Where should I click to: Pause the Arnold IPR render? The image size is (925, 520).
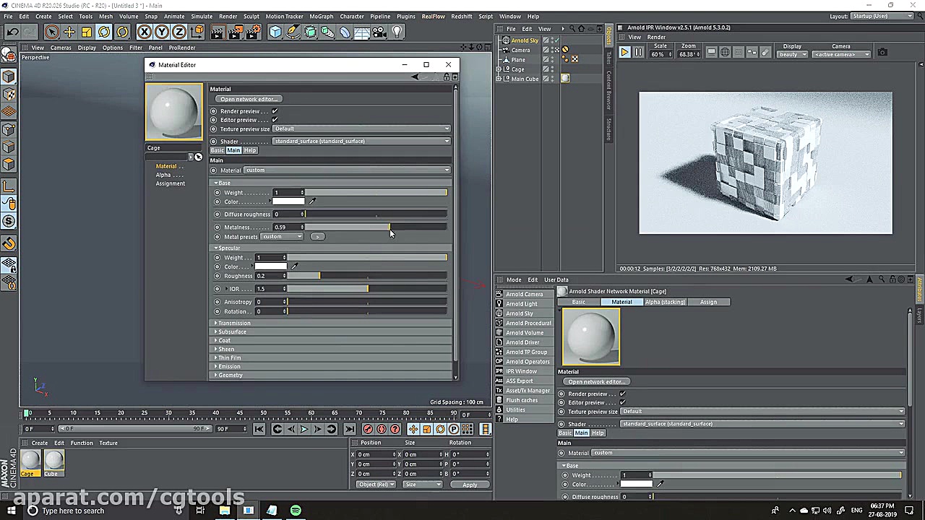coord(638,53)
